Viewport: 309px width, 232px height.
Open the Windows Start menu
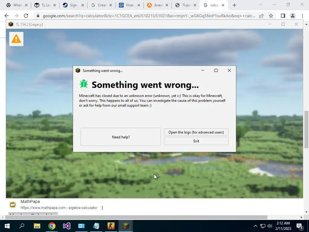point(7,226)
